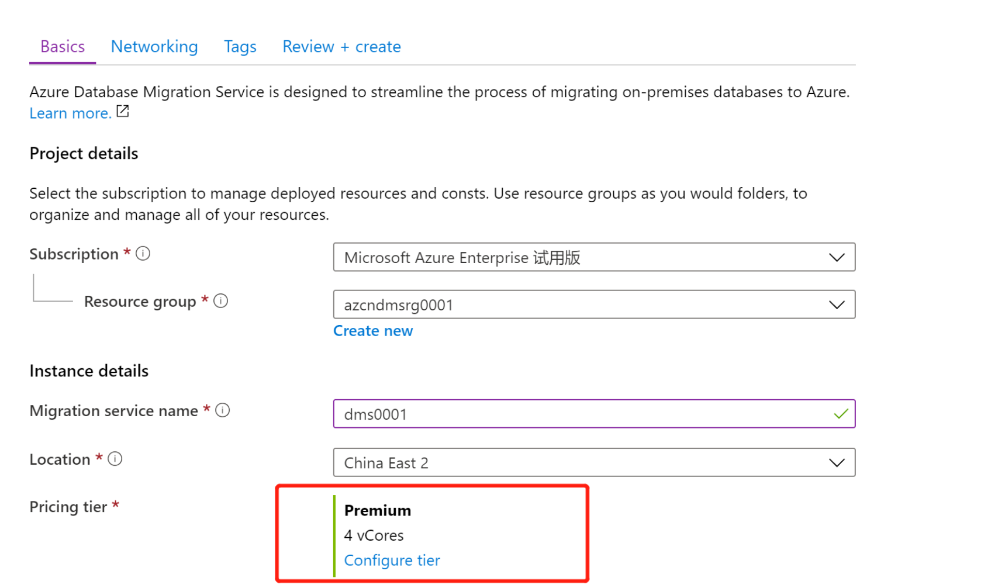This screenshot has height=588, width=988.
Task: Click green checkmark in service name field
Action: point(841,414)
